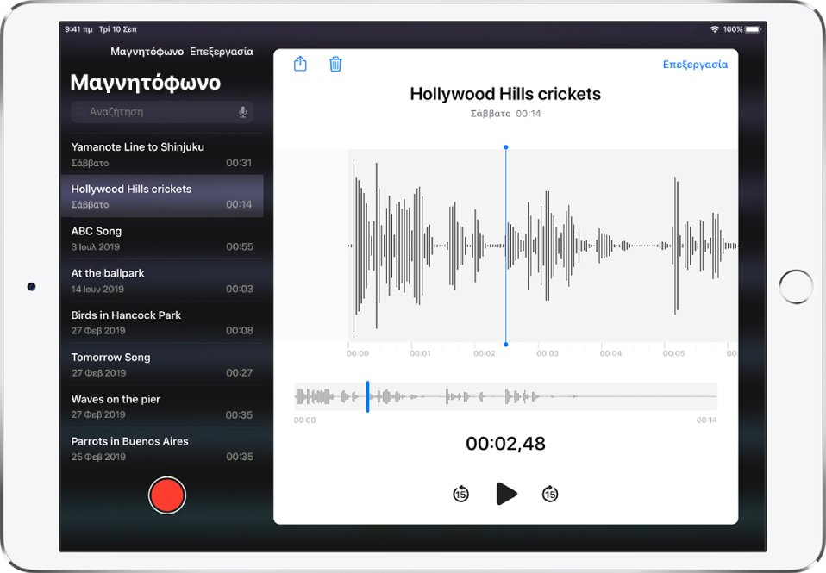
Task: Tap Επεξεργασία in the sidebar header
Action: pyautogui.click(x=222, y=52)
